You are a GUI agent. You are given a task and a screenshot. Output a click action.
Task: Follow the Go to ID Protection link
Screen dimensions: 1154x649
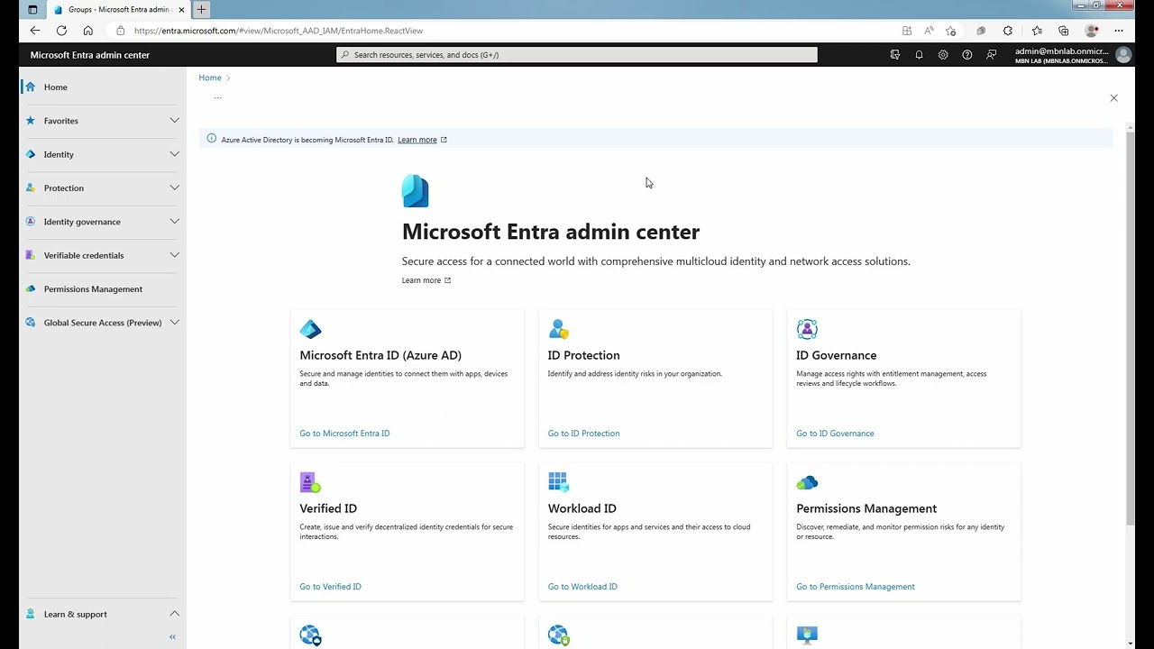point(583,434)
